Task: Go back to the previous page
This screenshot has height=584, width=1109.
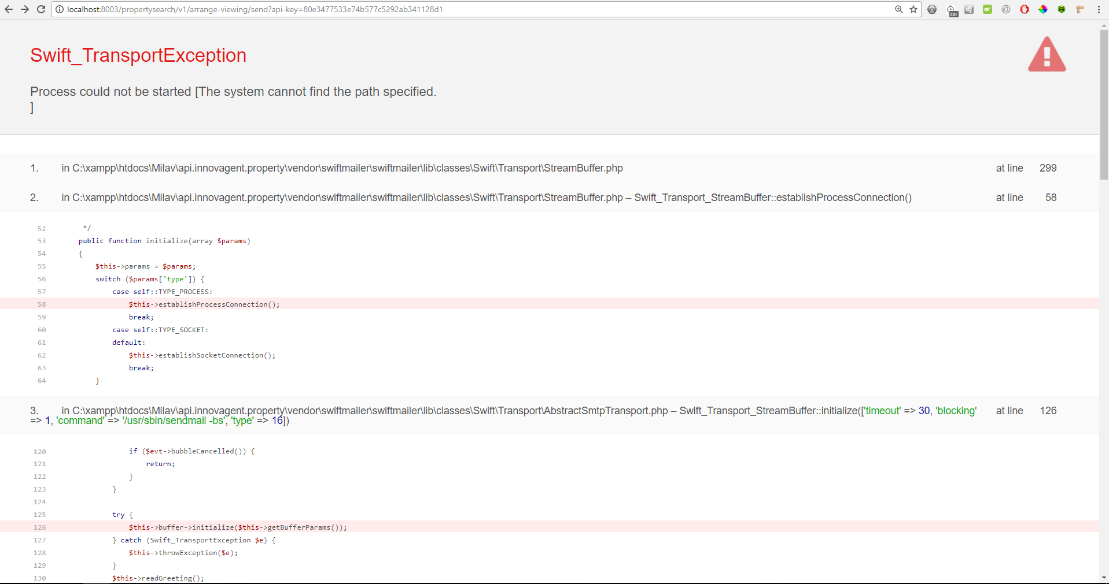Action: pyautogui.click(x=9, y=9)
